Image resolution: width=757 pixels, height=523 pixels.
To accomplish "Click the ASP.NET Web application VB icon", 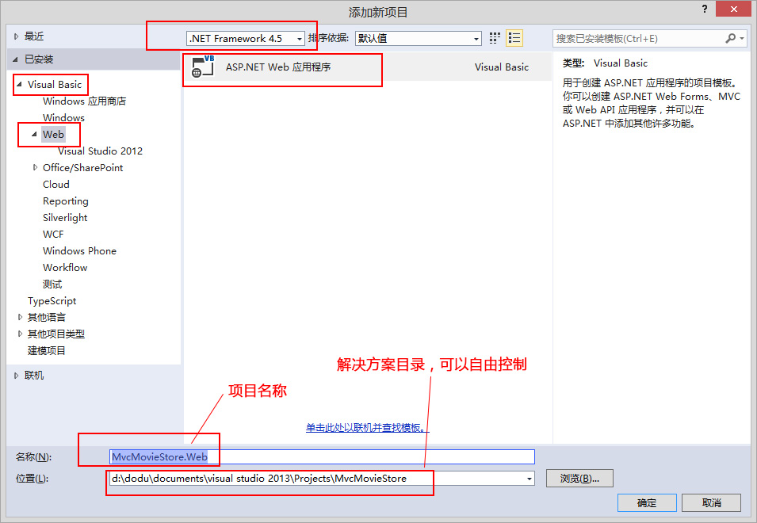I will click(203, 66).
